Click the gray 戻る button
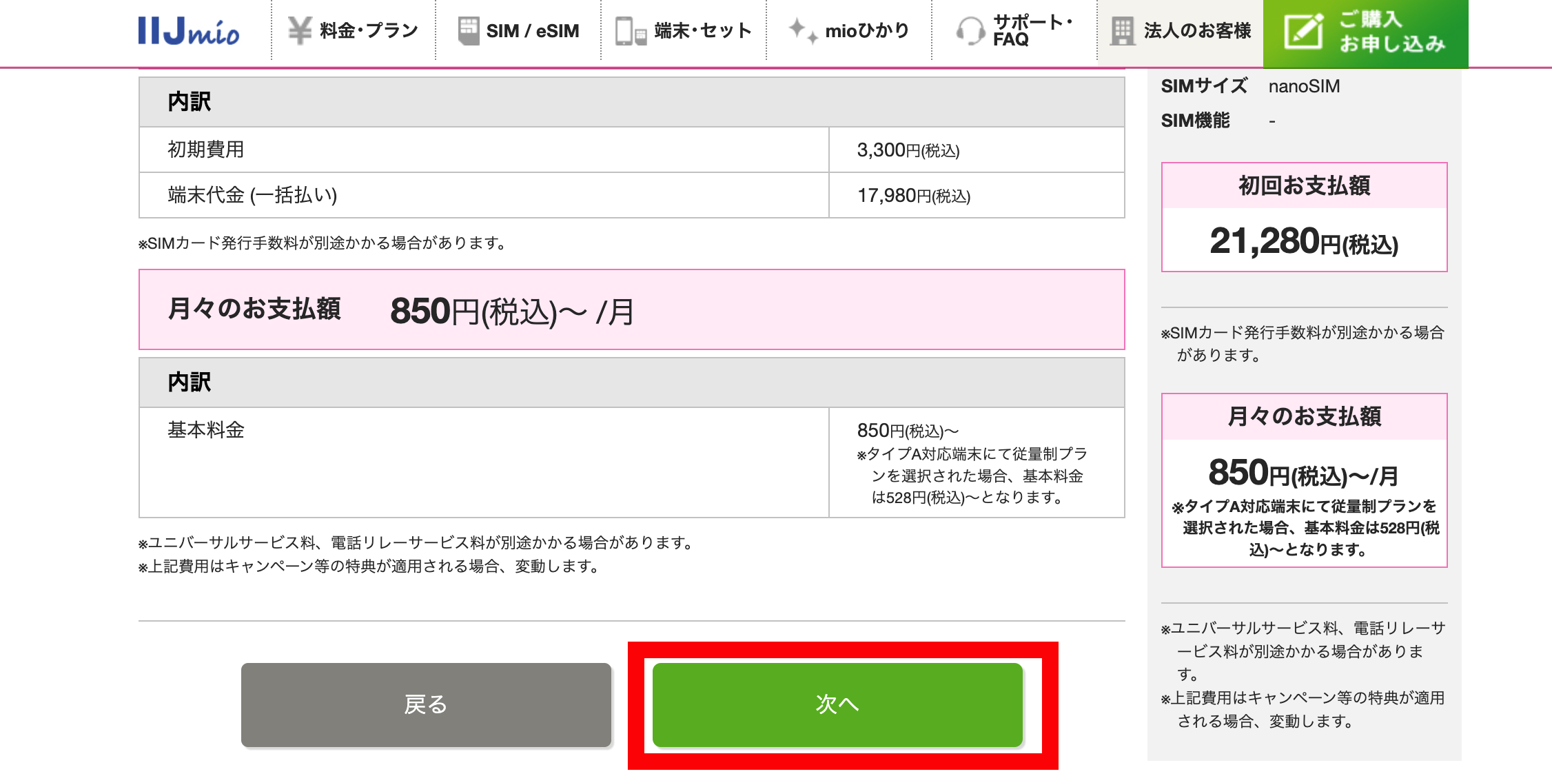1552x776 pixels. 425,705
